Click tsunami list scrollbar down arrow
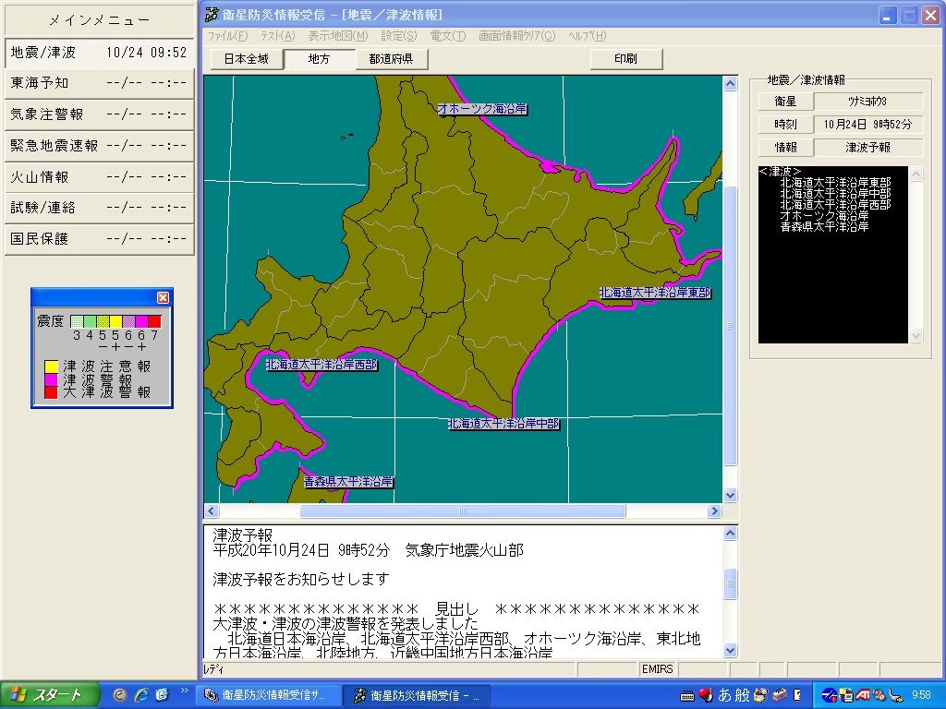946x709 pixels. [x=916, y=336]
